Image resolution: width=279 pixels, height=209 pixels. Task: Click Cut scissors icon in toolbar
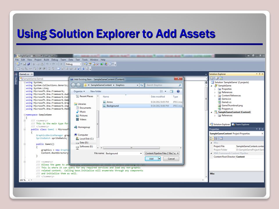coord(34,64)
